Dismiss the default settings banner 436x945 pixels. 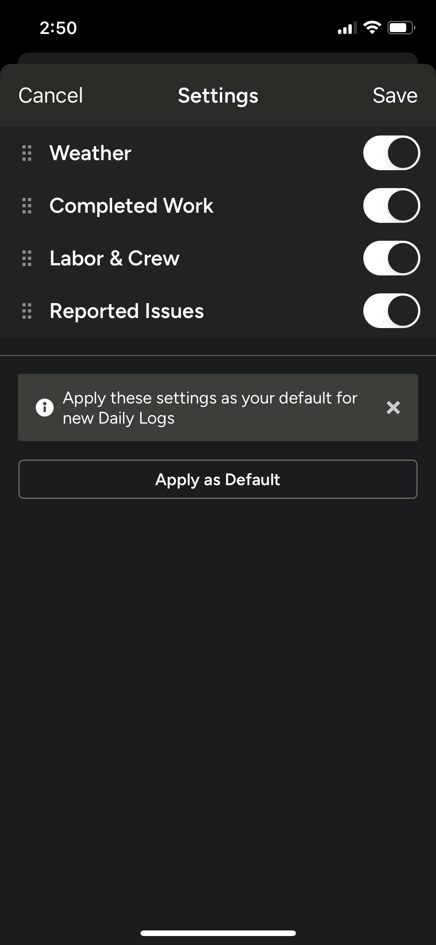[393, 408]
